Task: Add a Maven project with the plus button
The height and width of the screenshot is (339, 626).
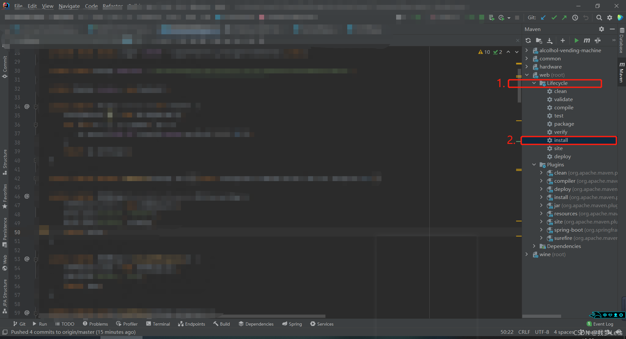Action: [562, 40]
